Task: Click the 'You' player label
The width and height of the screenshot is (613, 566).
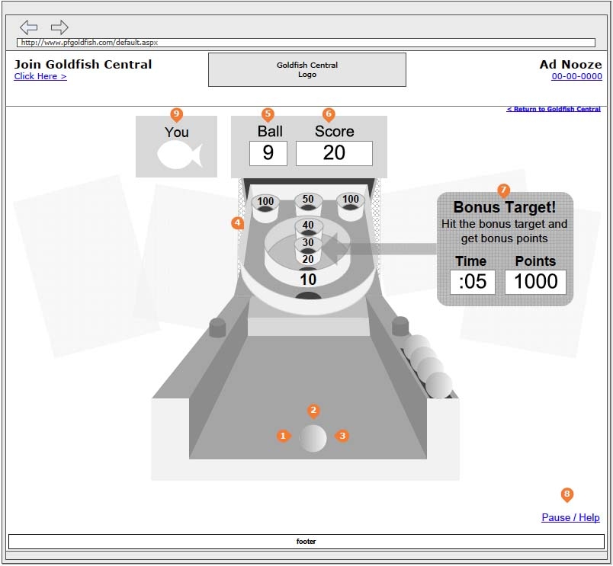Action: [x=177, y=133]
